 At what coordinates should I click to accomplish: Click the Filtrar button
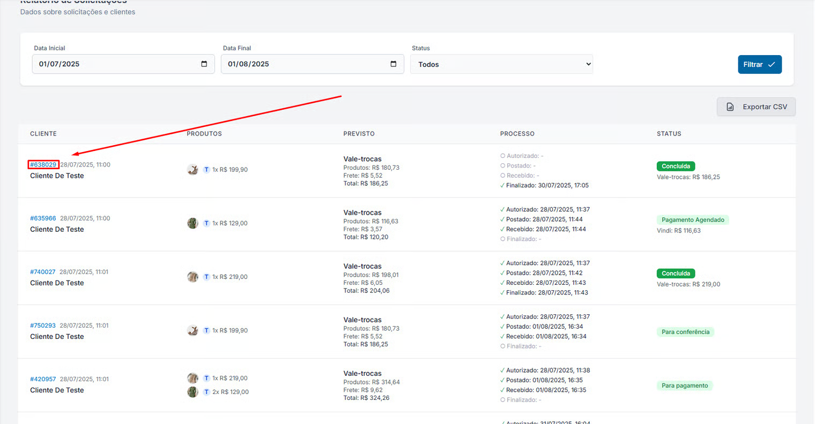(759, 64)
